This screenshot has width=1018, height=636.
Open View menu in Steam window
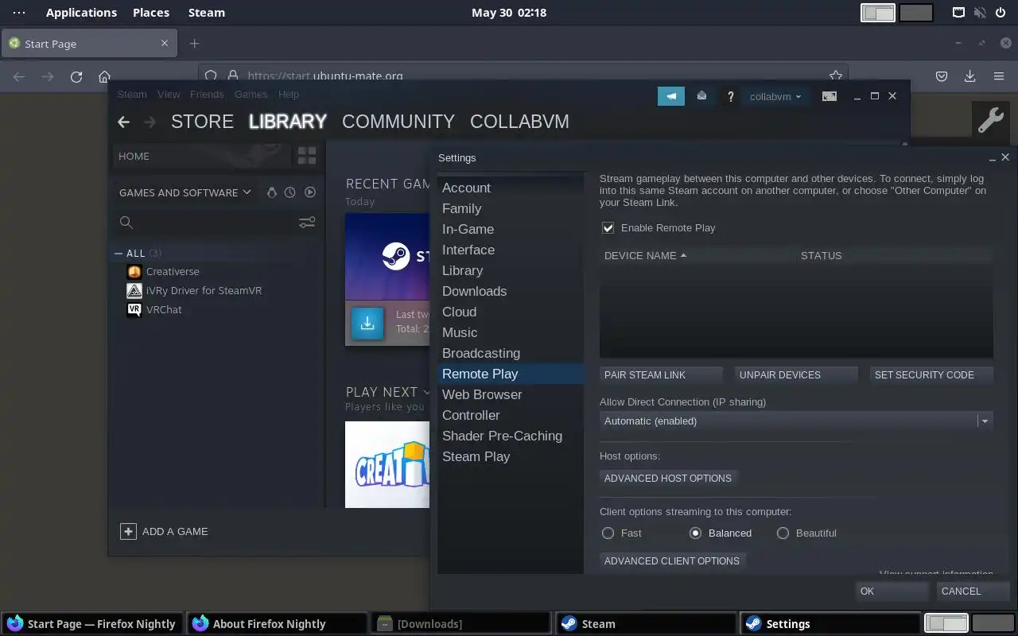pos(169,94)
